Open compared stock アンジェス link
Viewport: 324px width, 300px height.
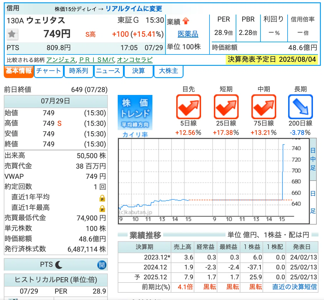(61, 60)
